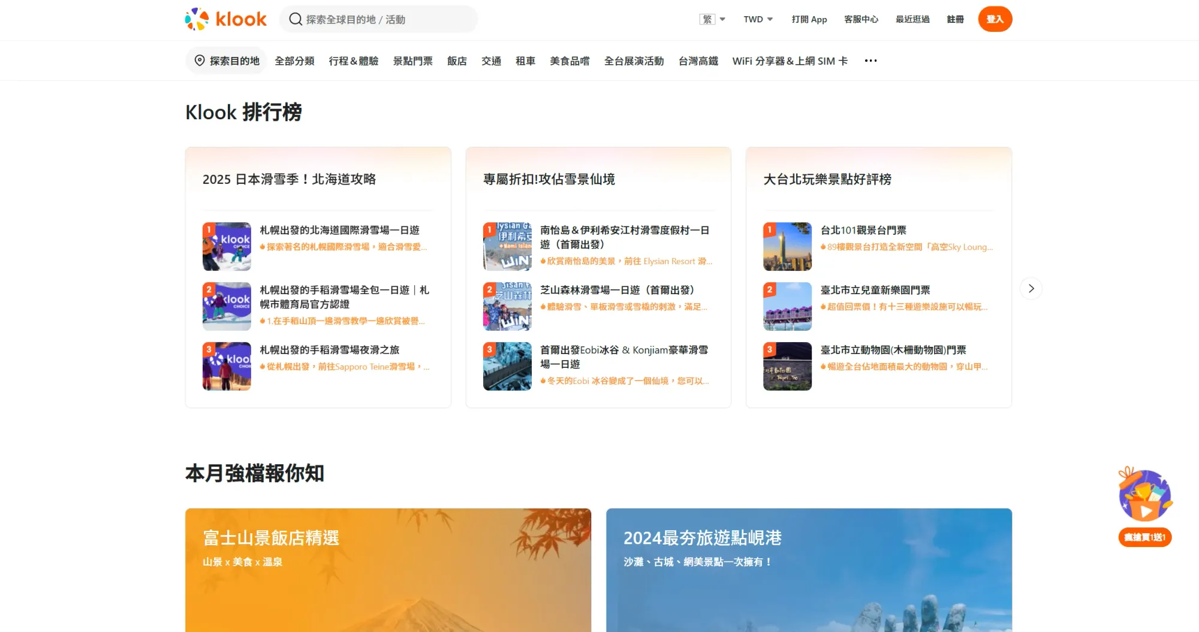Click the 打開 App link

pyautogui.click(x=809, y=19)
